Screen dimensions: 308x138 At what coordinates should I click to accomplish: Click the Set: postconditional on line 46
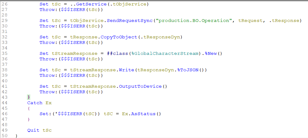coord(46,114)
